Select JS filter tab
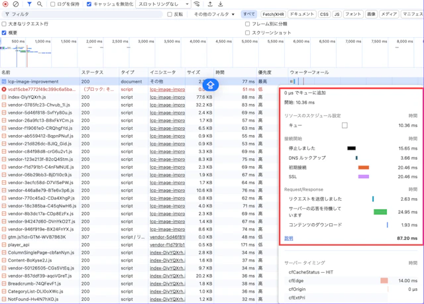The height and width of the screenshot is (304, 424). coord(337,14)
